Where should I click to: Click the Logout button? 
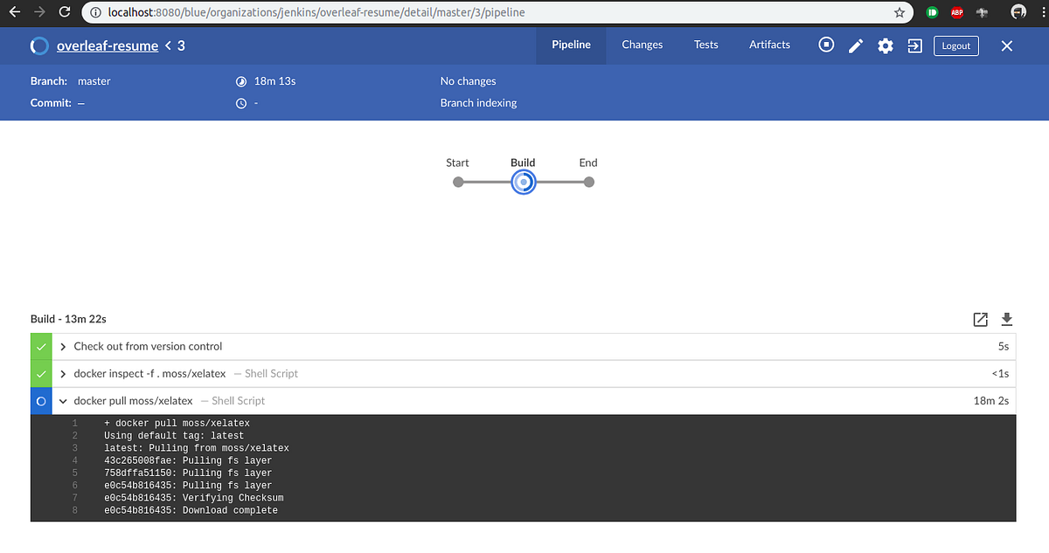(956, 45)
